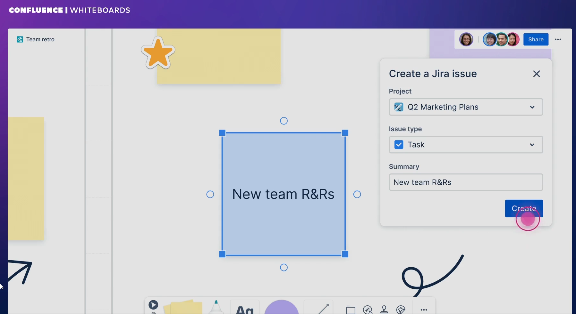576x314 pixels.
Task: Open the star sticker picker
Action: (401, 310)
